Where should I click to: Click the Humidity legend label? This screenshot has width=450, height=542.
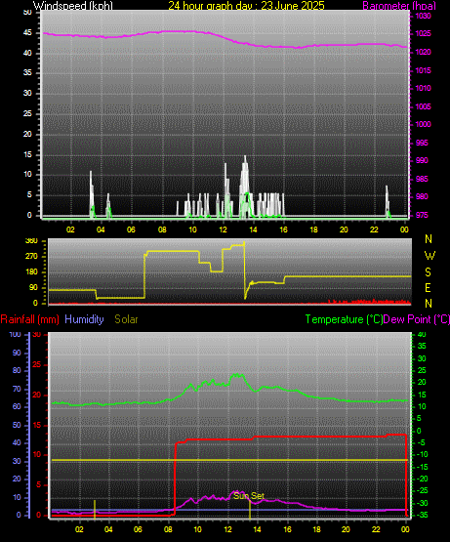(84, 319)
